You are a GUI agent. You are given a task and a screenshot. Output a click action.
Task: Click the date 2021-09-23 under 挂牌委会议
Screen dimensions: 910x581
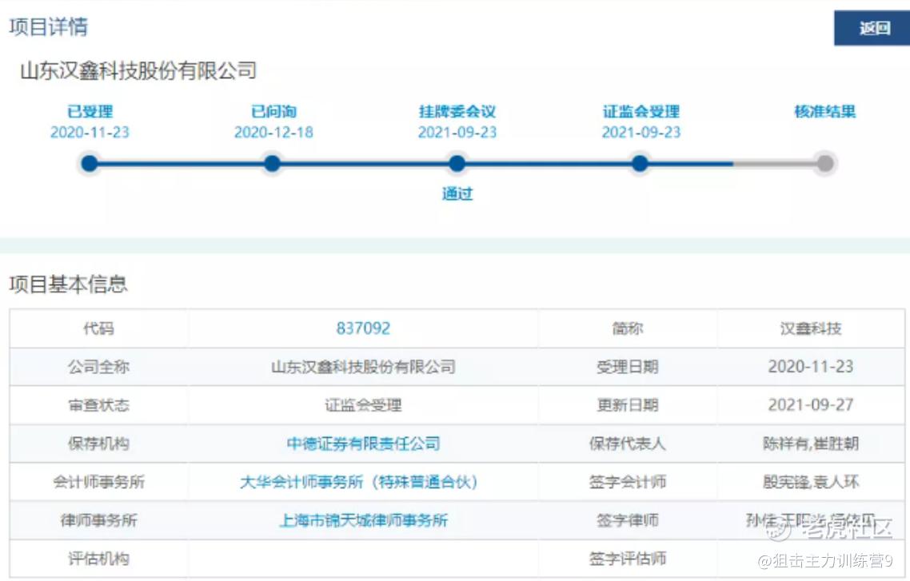457,132
